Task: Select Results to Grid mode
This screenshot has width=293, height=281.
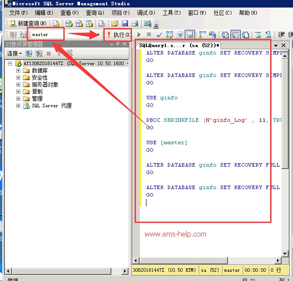Action: point(235,35)
